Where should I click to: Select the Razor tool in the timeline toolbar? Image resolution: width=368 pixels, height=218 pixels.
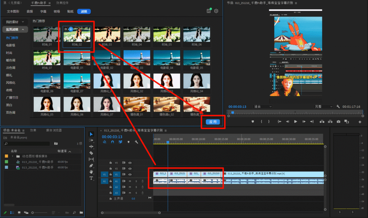(x=91, y=153)
